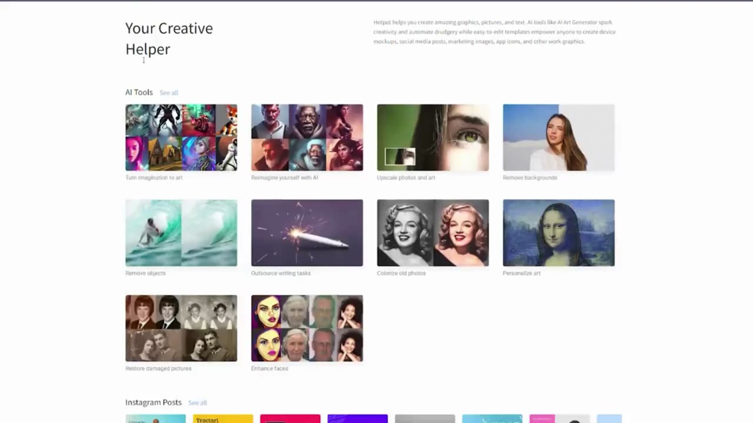Click the Hotpot description paragraph
Image resolution: width=753 pixels, height=423 pixels.
[494, 32]
